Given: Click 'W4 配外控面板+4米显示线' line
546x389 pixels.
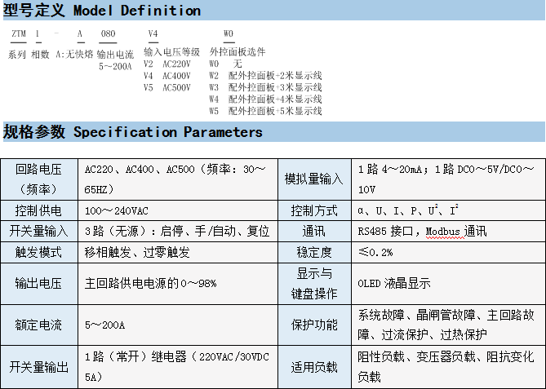Looking at the screenshot, I should point(266,99).
